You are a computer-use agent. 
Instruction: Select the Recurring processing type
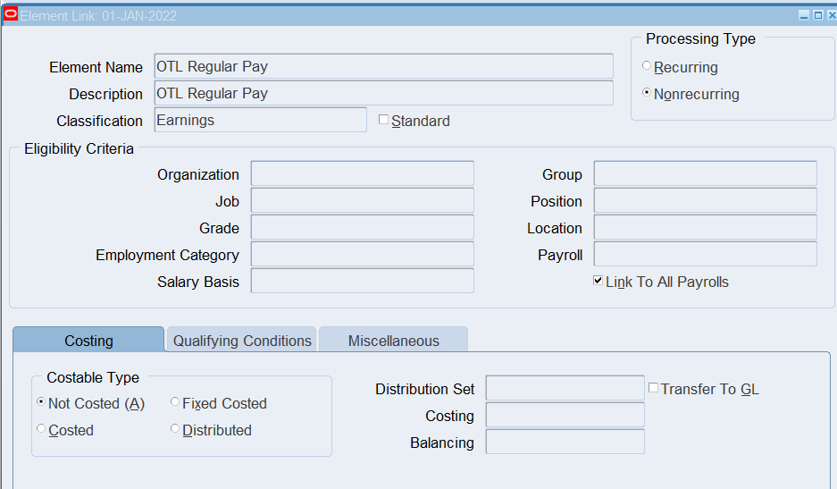(647, 66)
